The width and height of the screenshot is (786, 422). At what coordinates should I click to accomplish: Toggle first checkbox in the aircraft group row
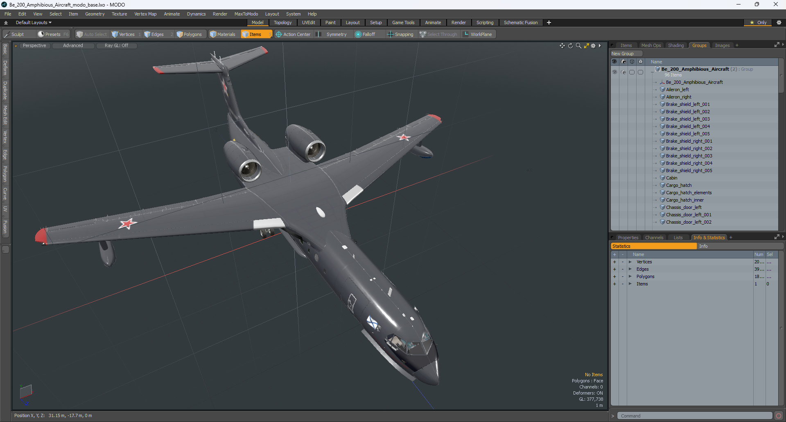(632, 72)
